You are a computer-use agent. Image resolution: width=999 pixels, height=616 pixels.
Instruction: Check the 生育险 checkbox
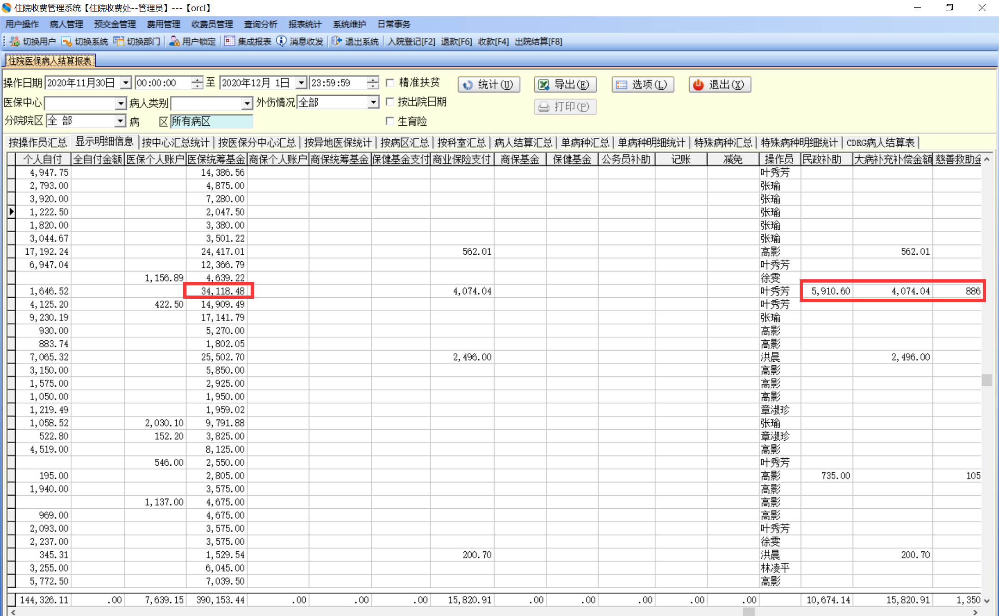tap(390, 121)
